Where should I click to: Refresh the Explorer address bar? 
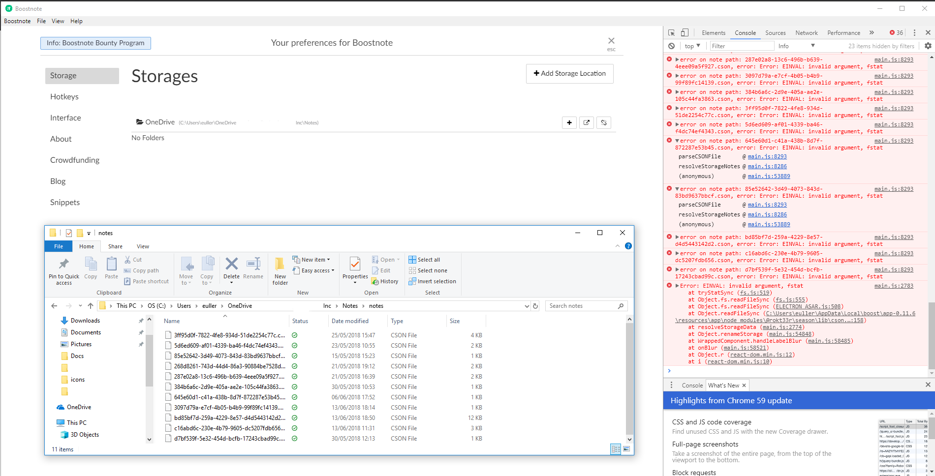(535, 306)
